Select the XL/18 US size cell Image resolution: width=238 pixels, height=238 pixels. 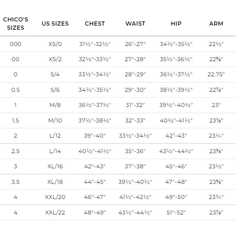coord(55,182)
